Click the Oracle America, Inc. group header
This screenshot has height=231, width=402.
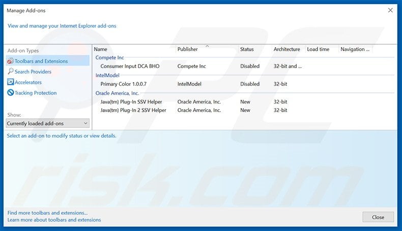pos(117,93)
